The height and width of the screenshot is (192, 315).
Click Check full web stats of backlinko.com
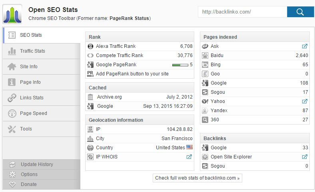[x=197, y=178]
